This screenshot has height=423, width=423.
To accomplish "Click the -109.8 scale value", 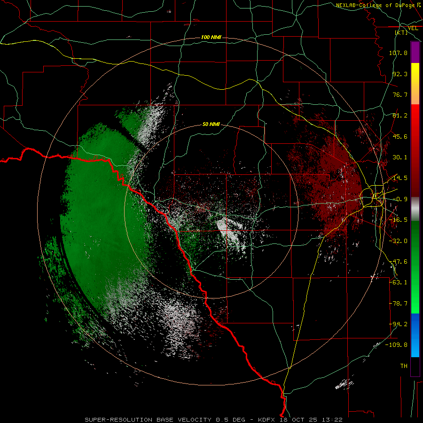I will click(x=396, y=345).
